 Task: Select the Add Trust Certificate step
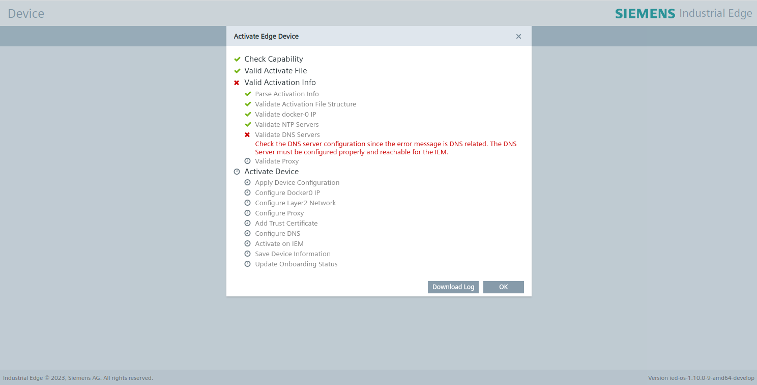[286, 223]
